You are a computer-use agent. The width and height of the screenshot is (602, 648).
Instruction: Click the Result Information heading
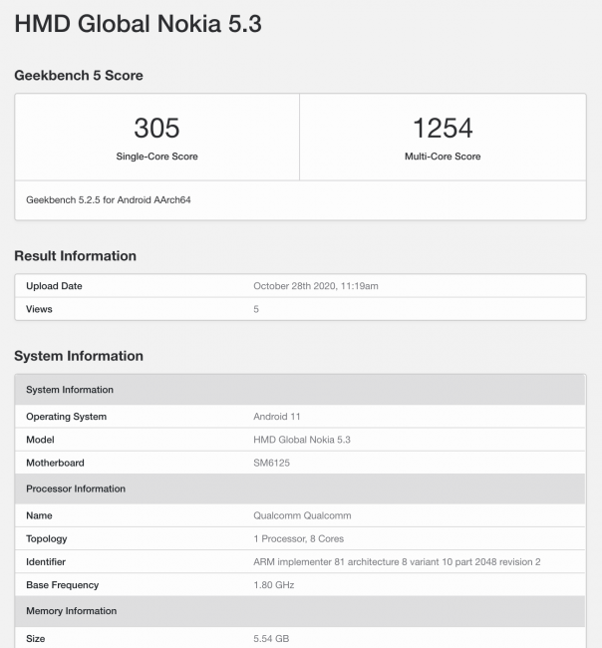tap(75, 256)
